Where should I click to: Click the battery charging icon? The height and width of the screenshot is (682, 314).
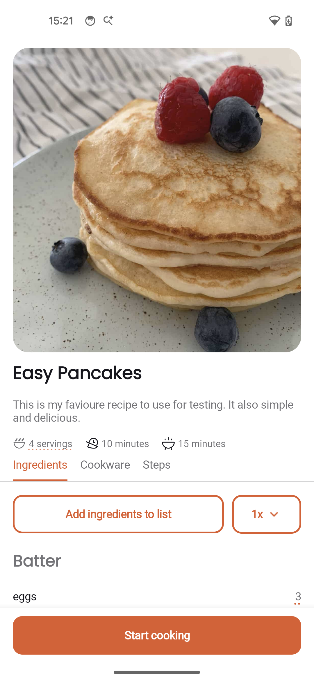289,20
